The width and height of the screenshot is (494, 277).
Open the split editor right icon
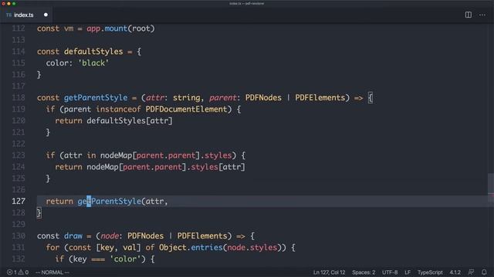coord(469,15)
